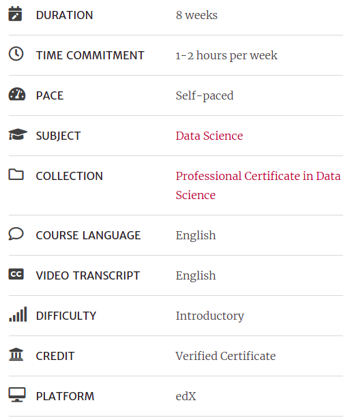Screen dimensions: 354x420
Task: Click the Self-paced pace value
Action: pos(205,95)
